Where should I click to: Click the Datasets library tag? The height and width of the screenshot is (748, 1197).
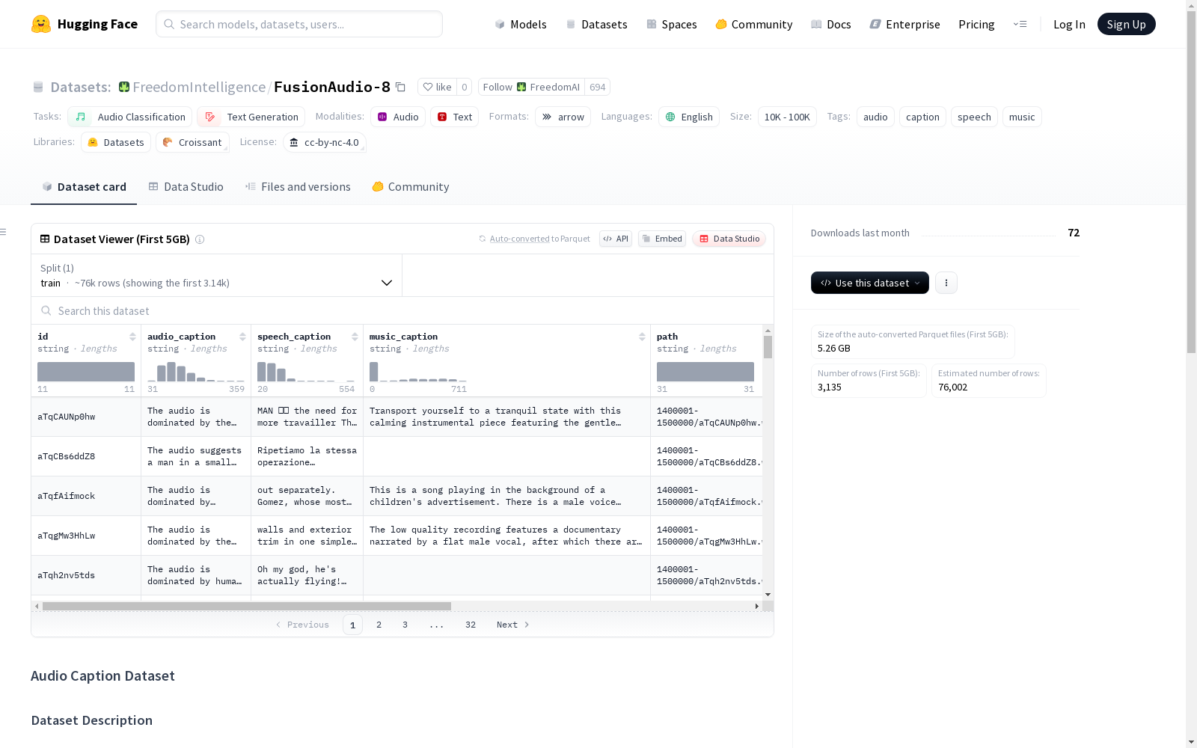[x=116, y=142]
